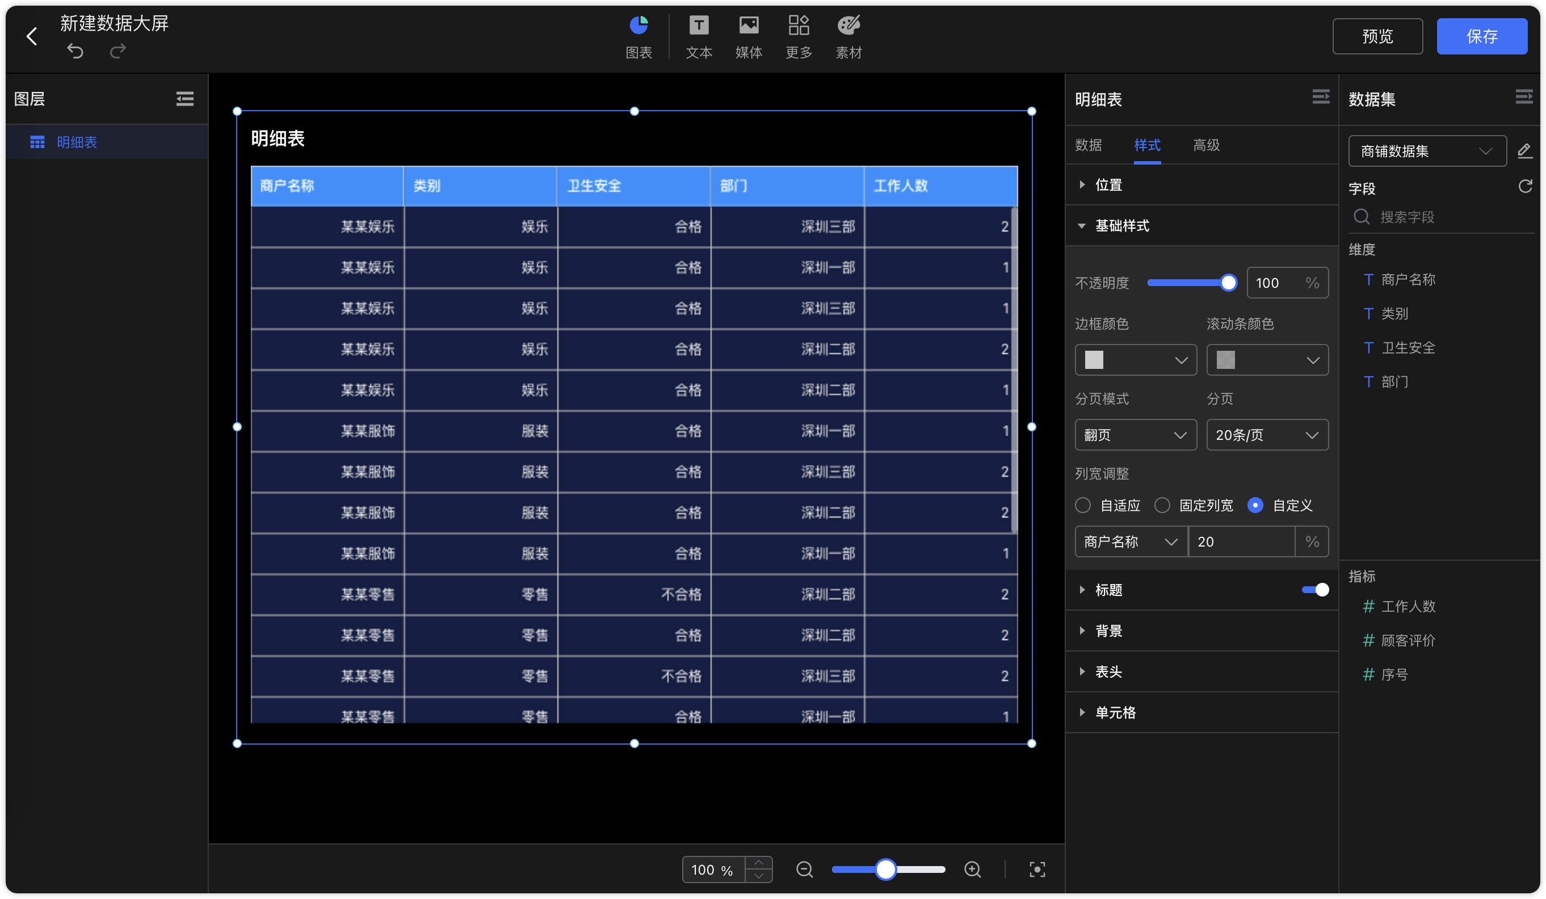
Task: Click the T icon beside 类别 field
Action: 1368,314
